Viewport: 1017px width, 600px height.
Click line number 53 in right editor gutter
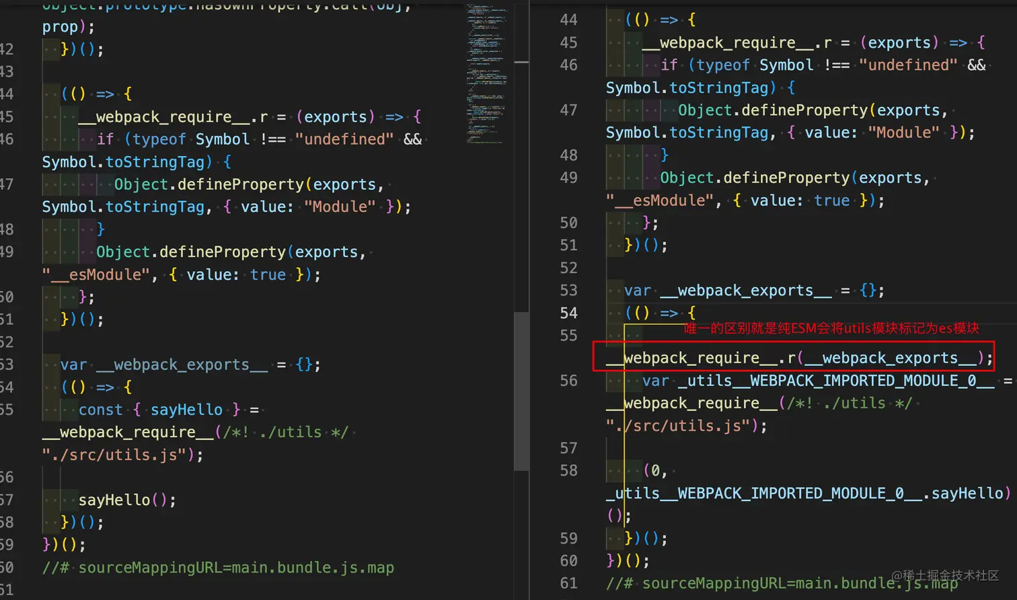[x=568, y=290]
